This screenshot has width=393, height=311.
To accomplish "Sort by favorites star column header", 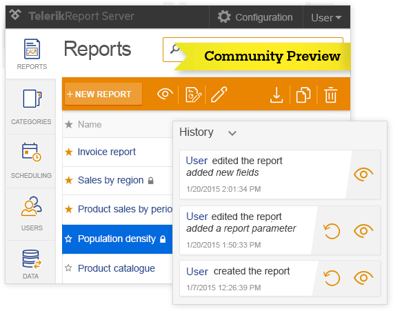I will point(69,124).
